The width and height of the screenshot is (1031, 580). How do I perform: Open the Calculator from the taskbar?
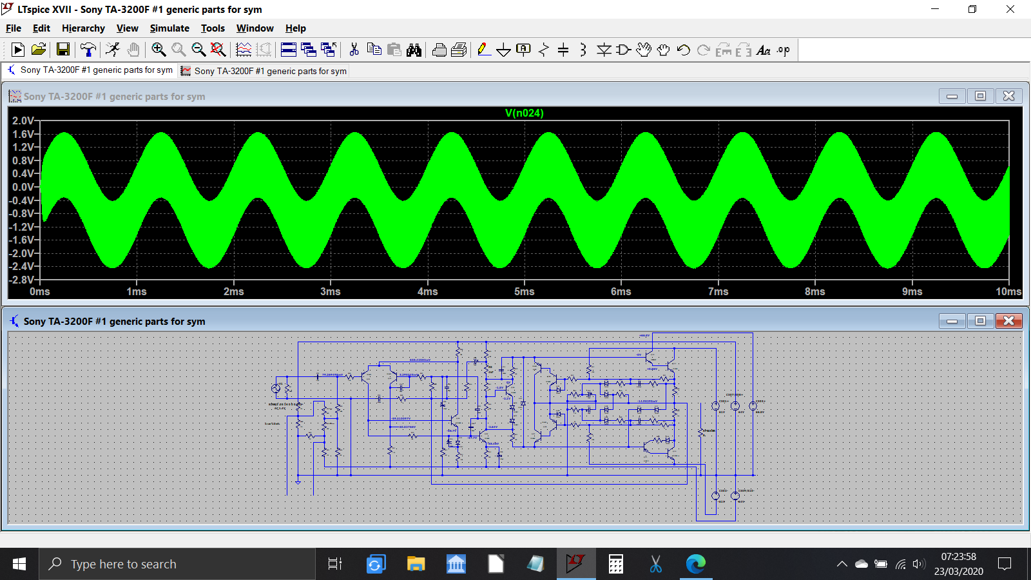tap(616, 564)
